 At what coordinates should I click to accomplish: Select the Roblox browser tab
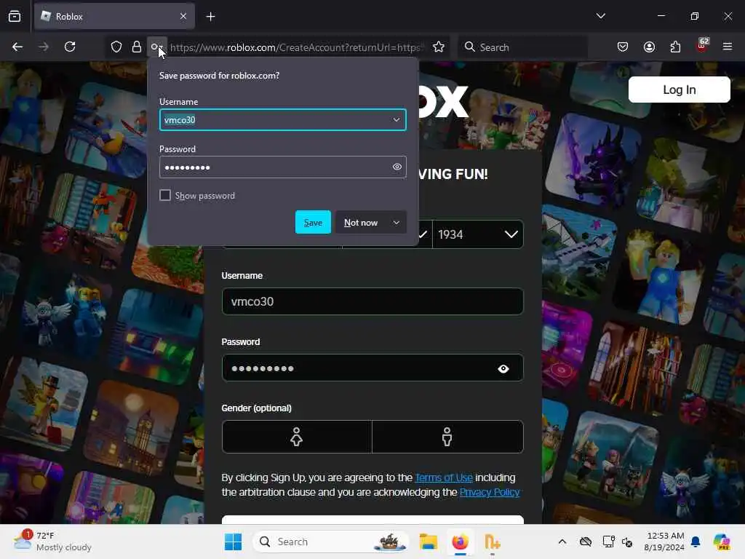[114, 17]
